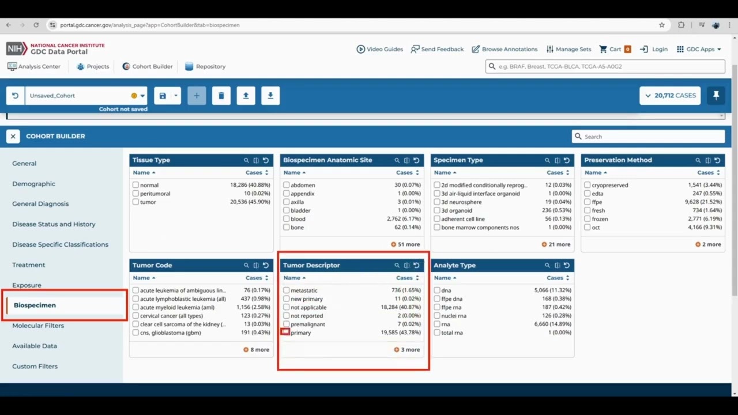Click the save cohort disk icon

coord(163,96)
